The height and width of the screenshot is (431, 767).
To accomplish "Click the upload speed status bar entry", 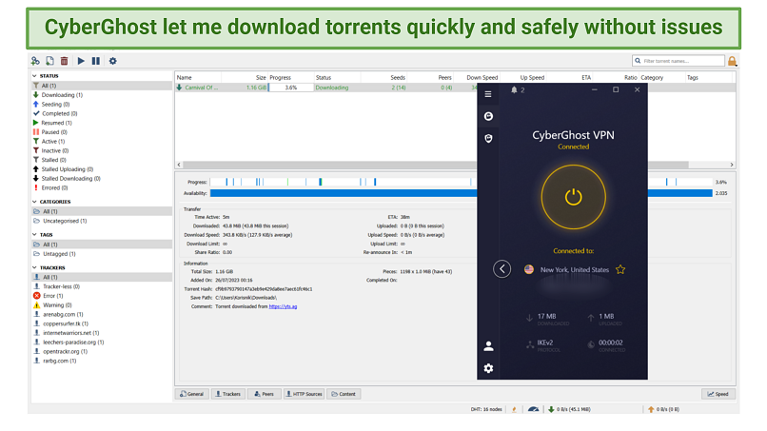I will [663, 409].
